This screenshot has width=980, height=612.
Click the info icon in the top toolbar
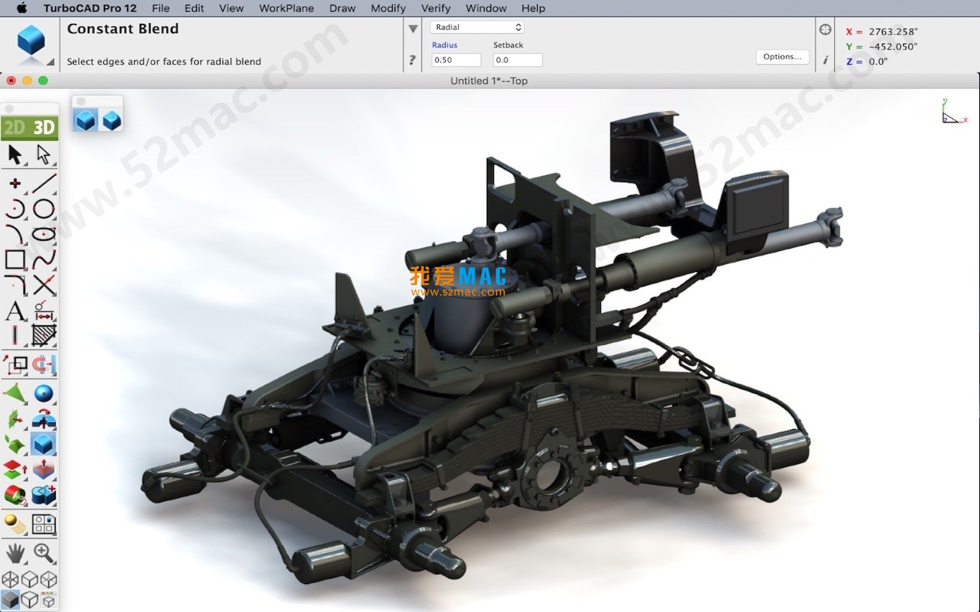(x=825, y=61)
